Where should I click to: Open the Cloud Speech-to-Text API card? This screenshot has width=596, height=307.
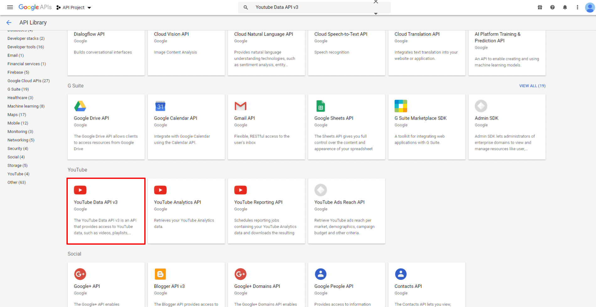(x=347, y=53)
